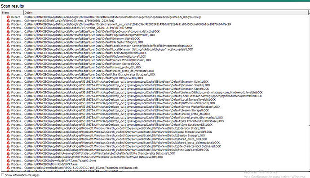Select the WhatsApp Local Extension Settings path
The image size is (310, 178).
(143, 96)
